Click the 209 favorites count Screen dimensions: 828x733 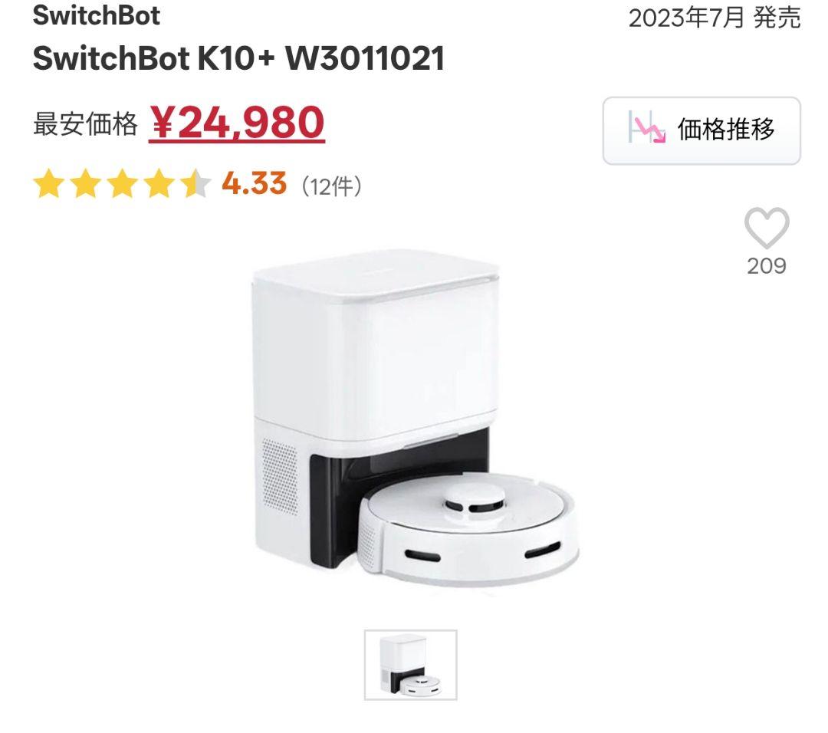click(767, 265)
